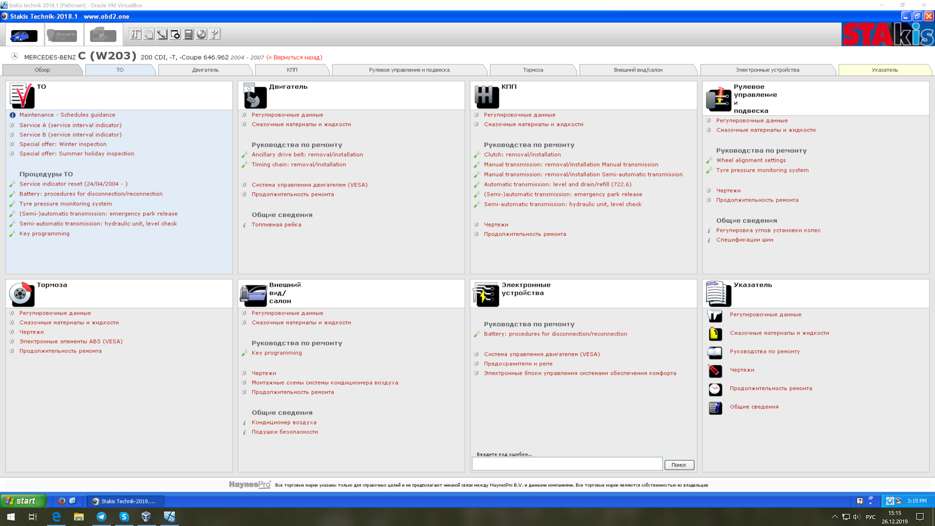
Task: Click the drawings icon beside Чертежи in Указатель
Action: (x=715, y=371)
